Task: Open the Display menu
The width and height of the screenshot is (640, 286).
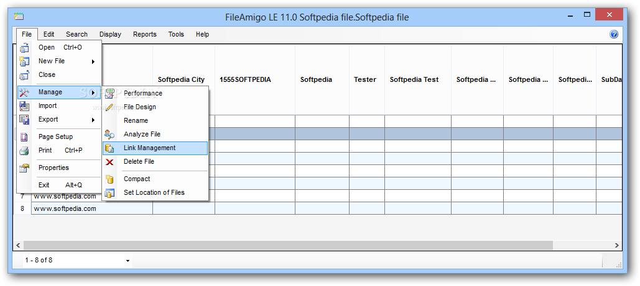Action: click(x=110, y=34)
